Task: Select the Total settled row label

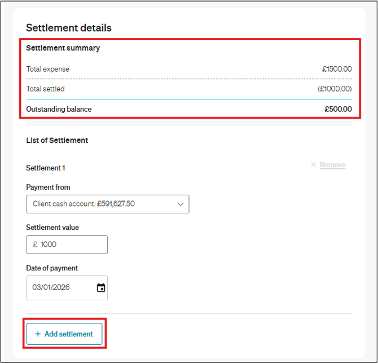Action: [45, 89]
